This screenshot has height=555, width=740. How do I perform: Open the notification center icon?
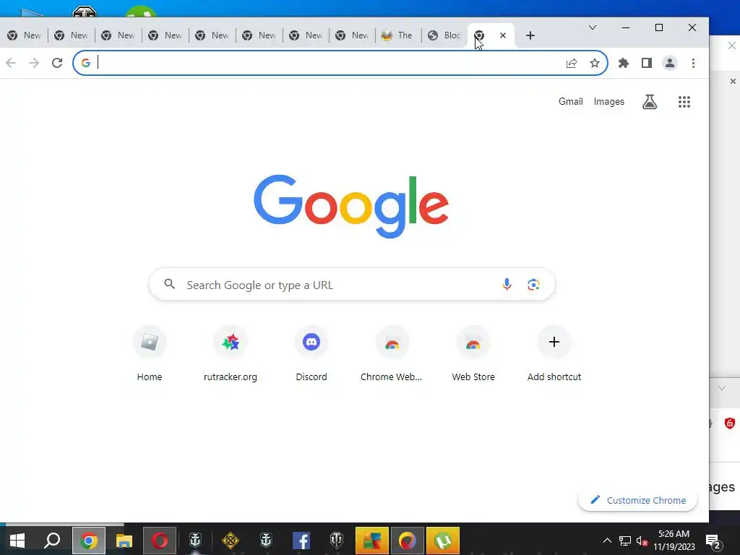[713, 541]
